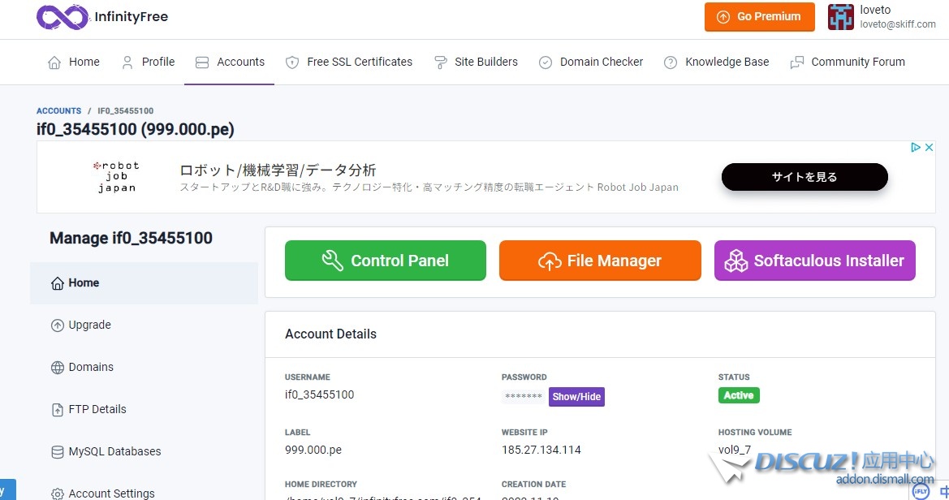
Task: Click the website IP 185.27.134.114
Action: click(x=541, y=450)
